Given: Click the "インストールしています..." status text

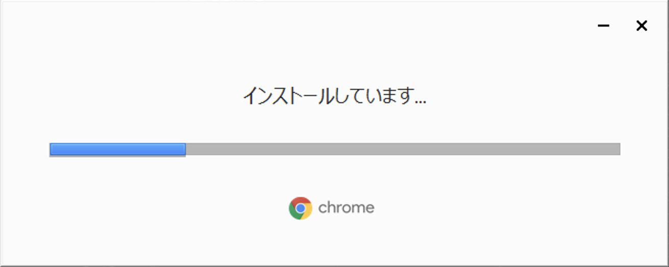Looking at the screenshot, I should pos(334,95).
